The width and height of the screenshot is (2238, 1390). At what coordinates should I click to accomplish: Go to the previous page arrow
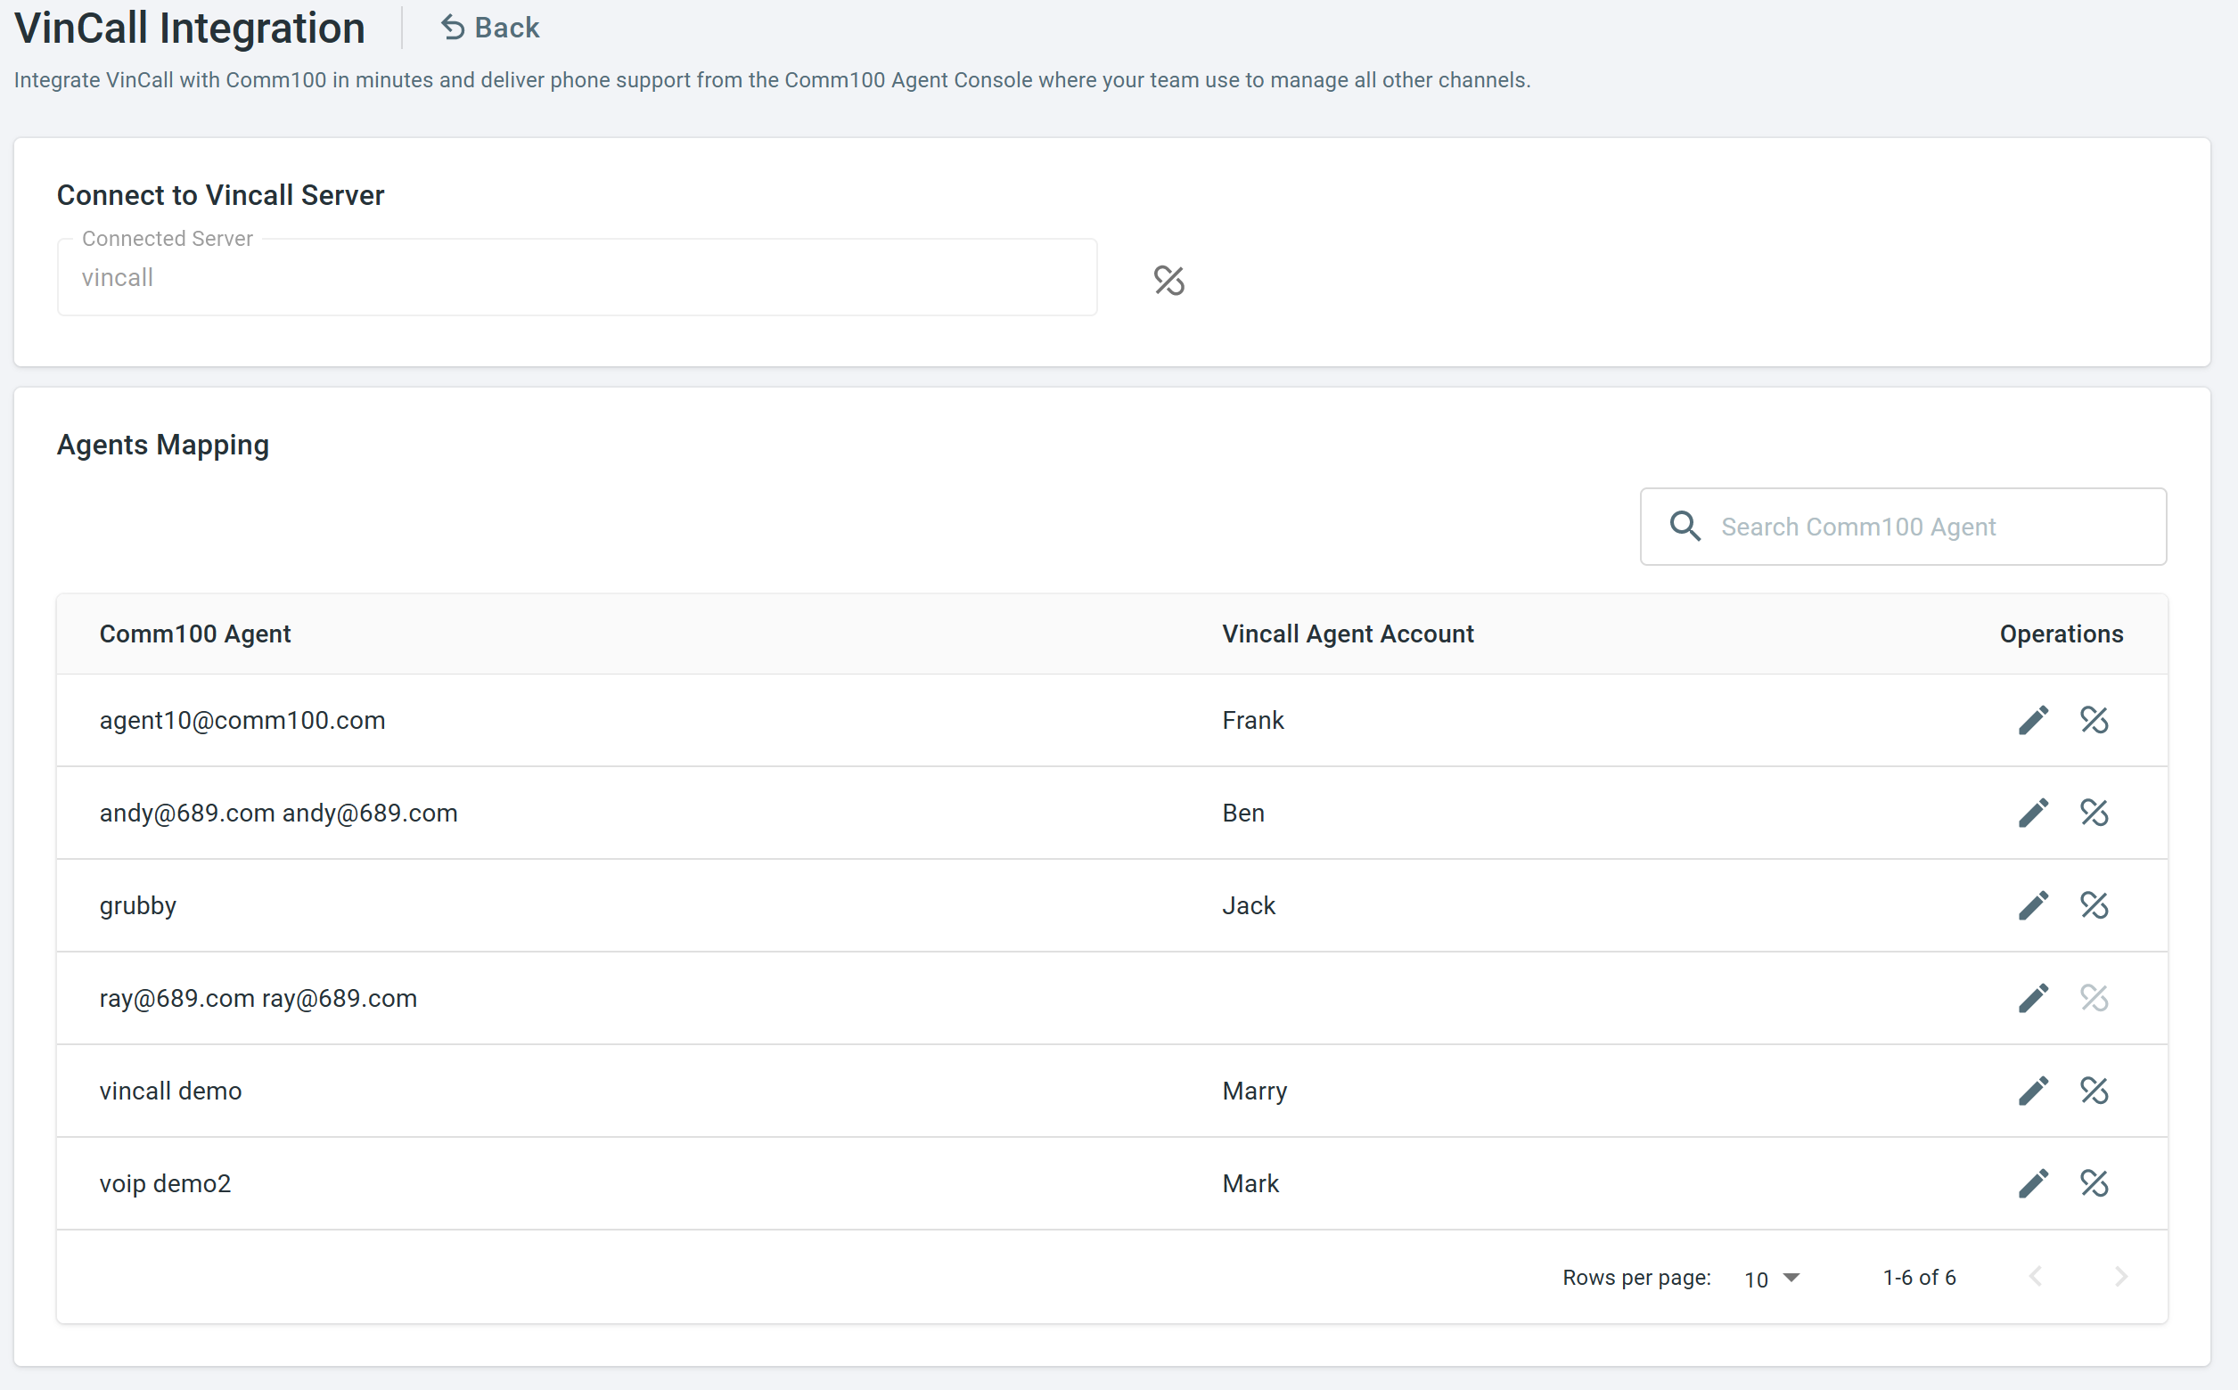click(2036, 1277)
